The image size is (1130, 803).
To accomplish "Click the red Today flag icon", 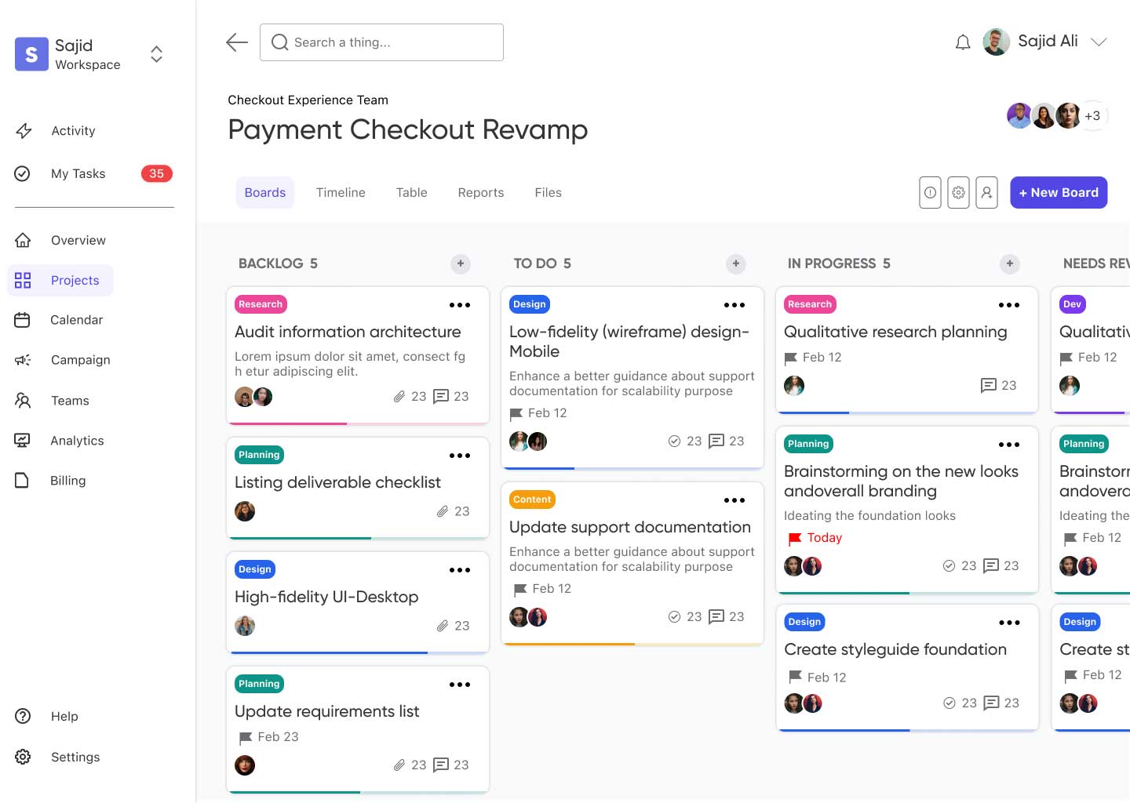I will coord(794,539).
